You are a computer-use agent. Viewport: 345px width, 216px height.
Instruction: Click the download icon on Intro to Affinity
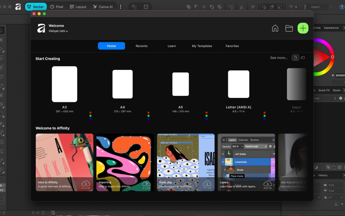[x=85, y=183]
